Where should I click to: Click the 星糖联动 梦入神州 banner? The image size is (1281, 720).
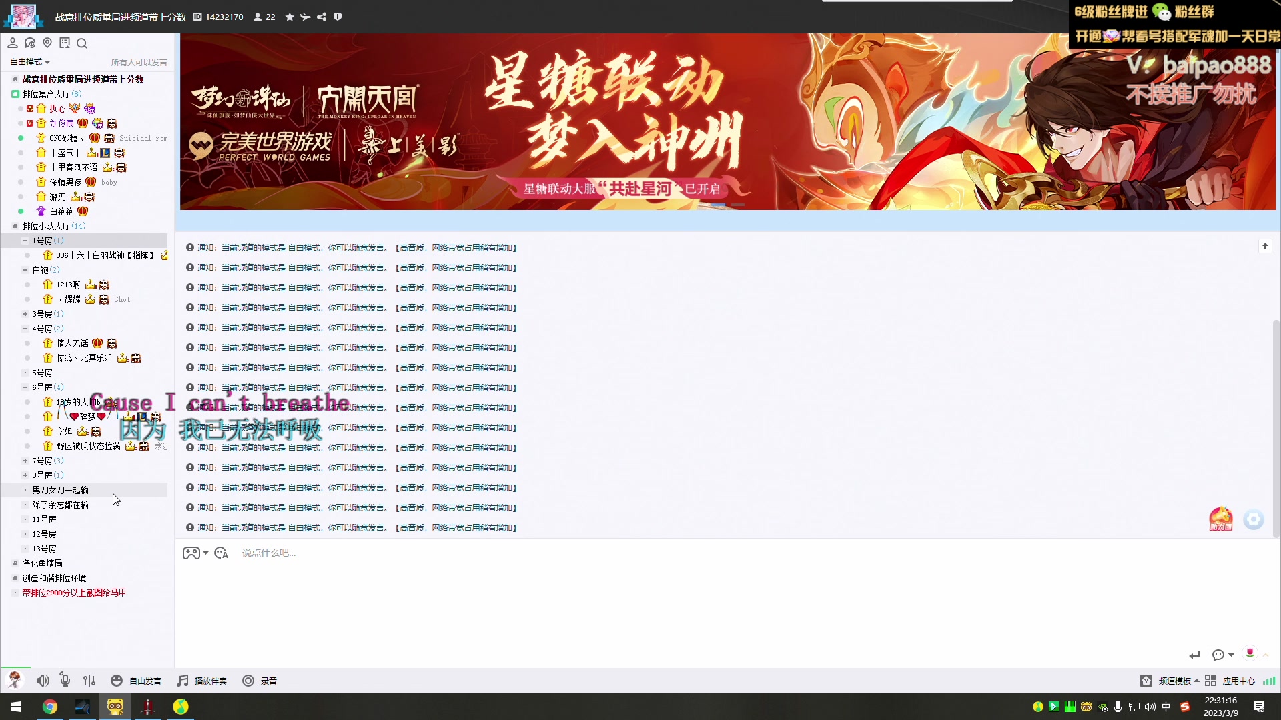coord(727,122)
